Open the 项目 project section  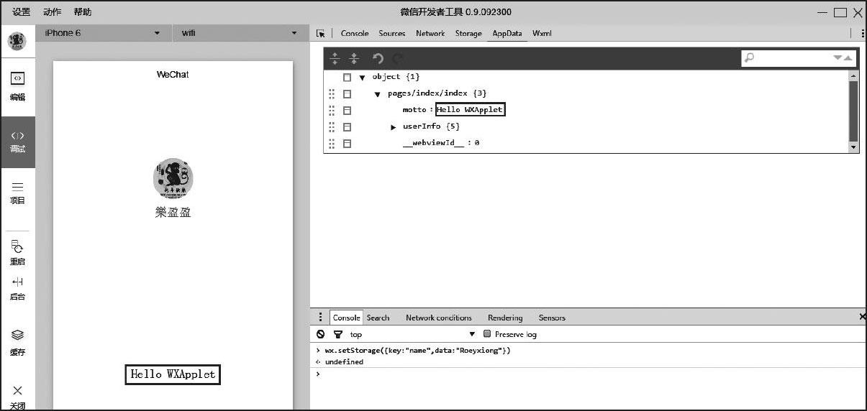(17, 193)
